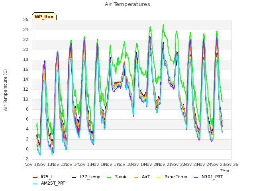Click the y-axis value 12
The width and height of the screenshot is (255, 191).
(x=25, y=89)
